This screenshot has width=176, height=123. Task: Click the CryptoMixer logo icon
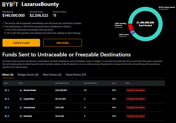pos(21,99)
